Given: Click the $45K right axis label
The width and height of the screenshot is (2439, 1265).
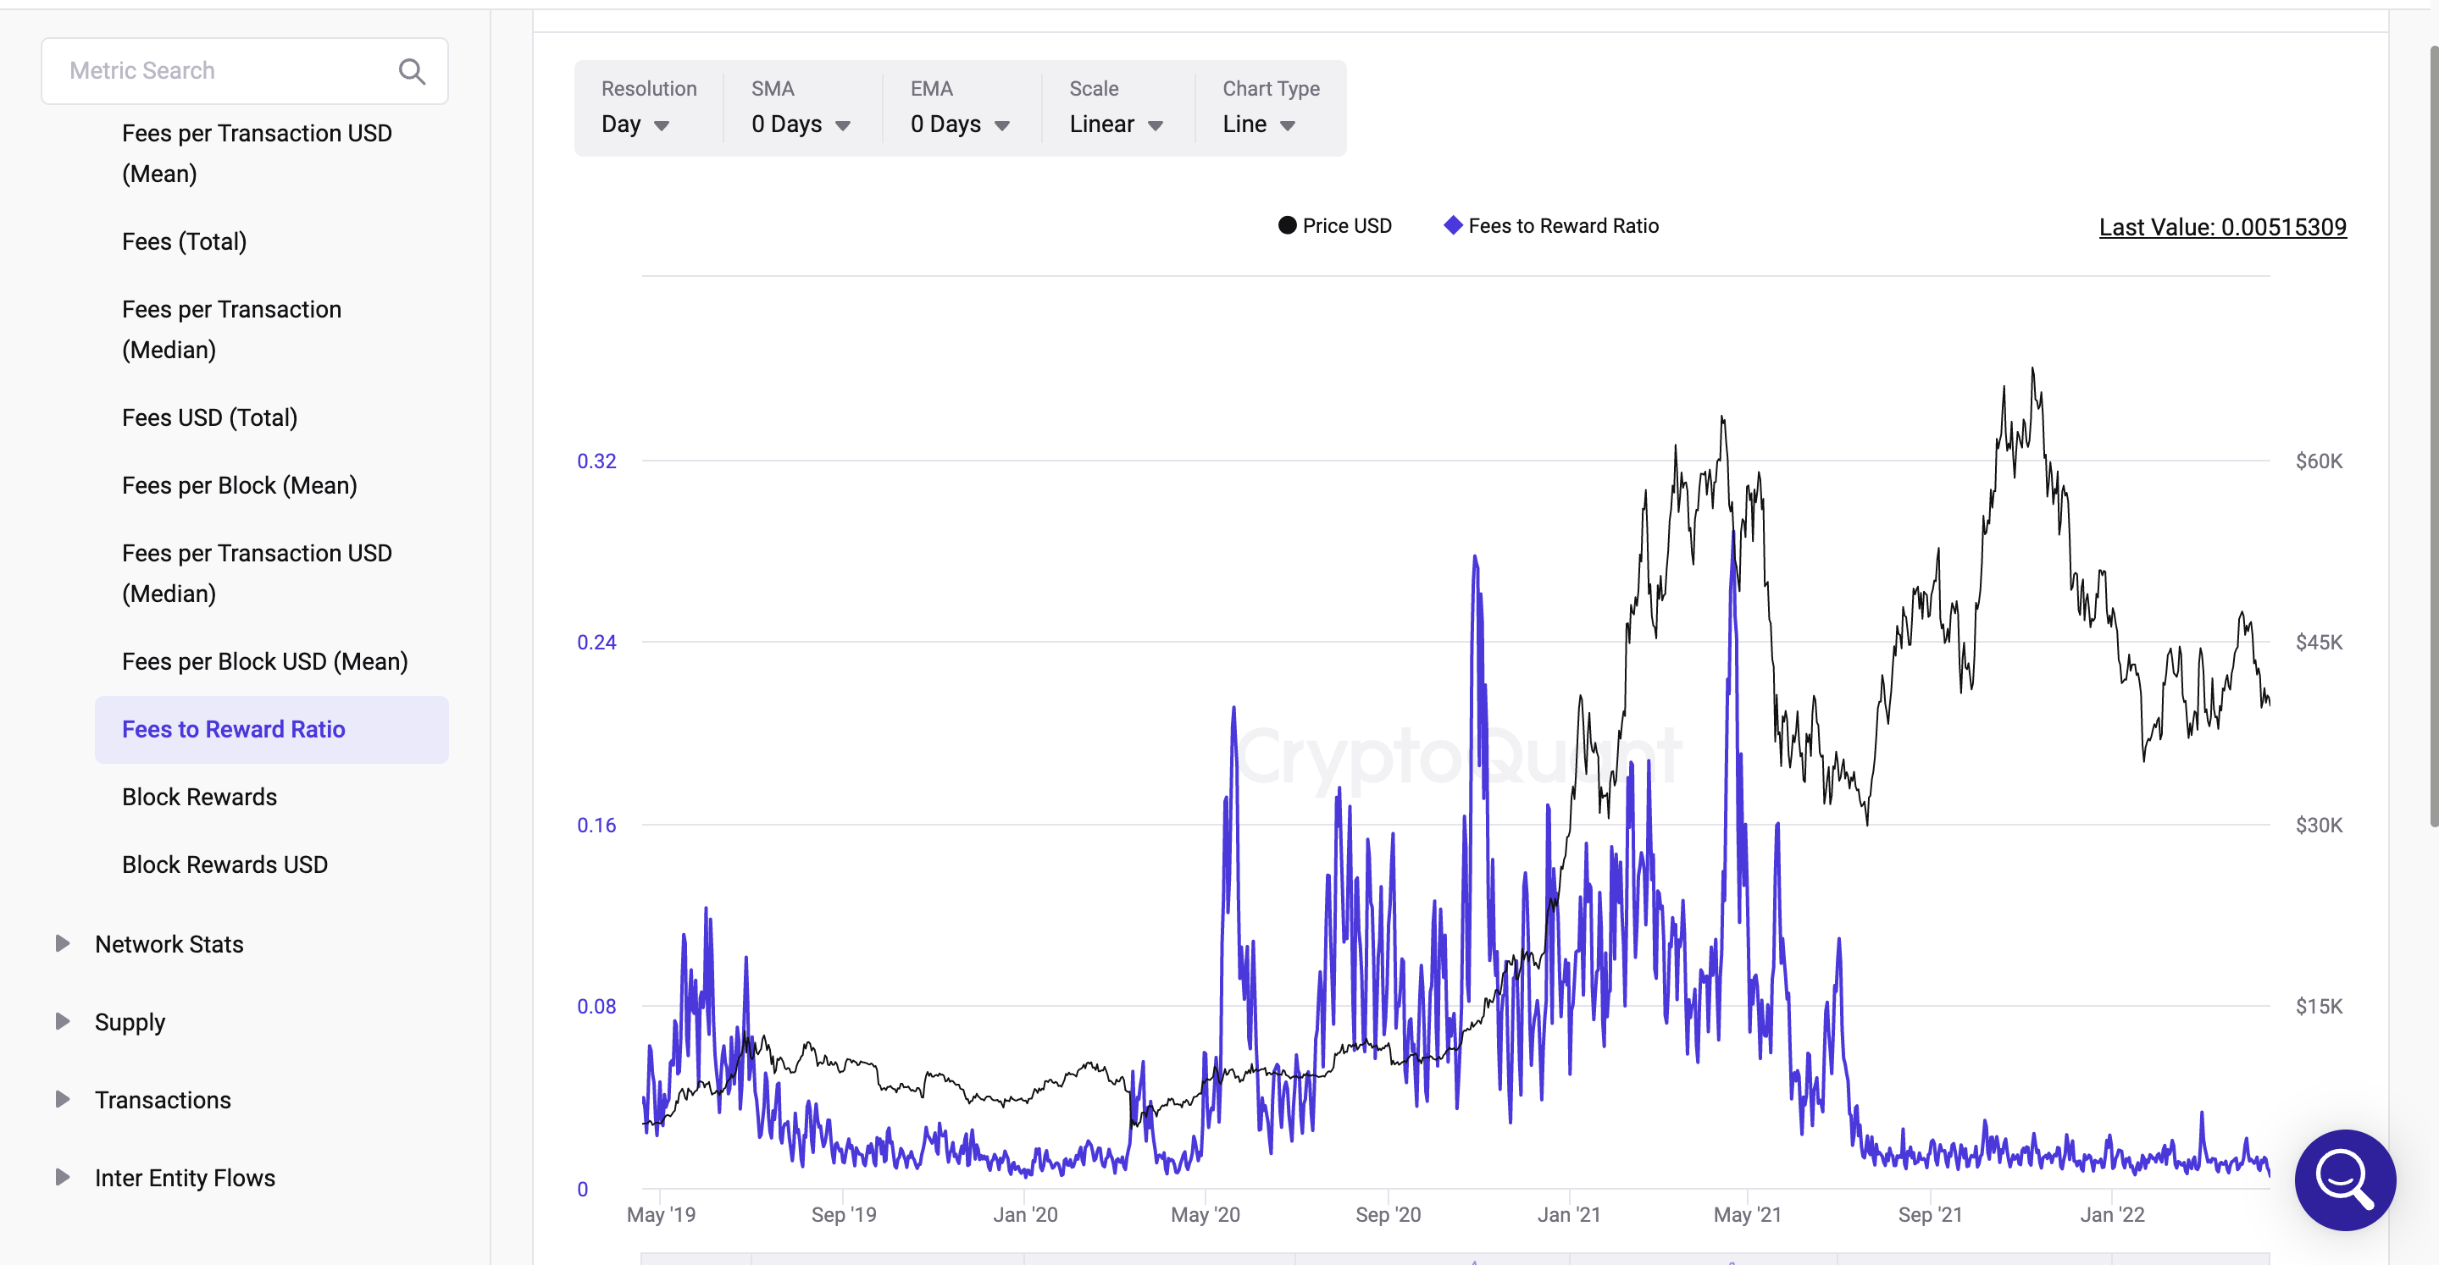Looking at the screenshot, I should pyautogui.click(x=2319, y=642).
